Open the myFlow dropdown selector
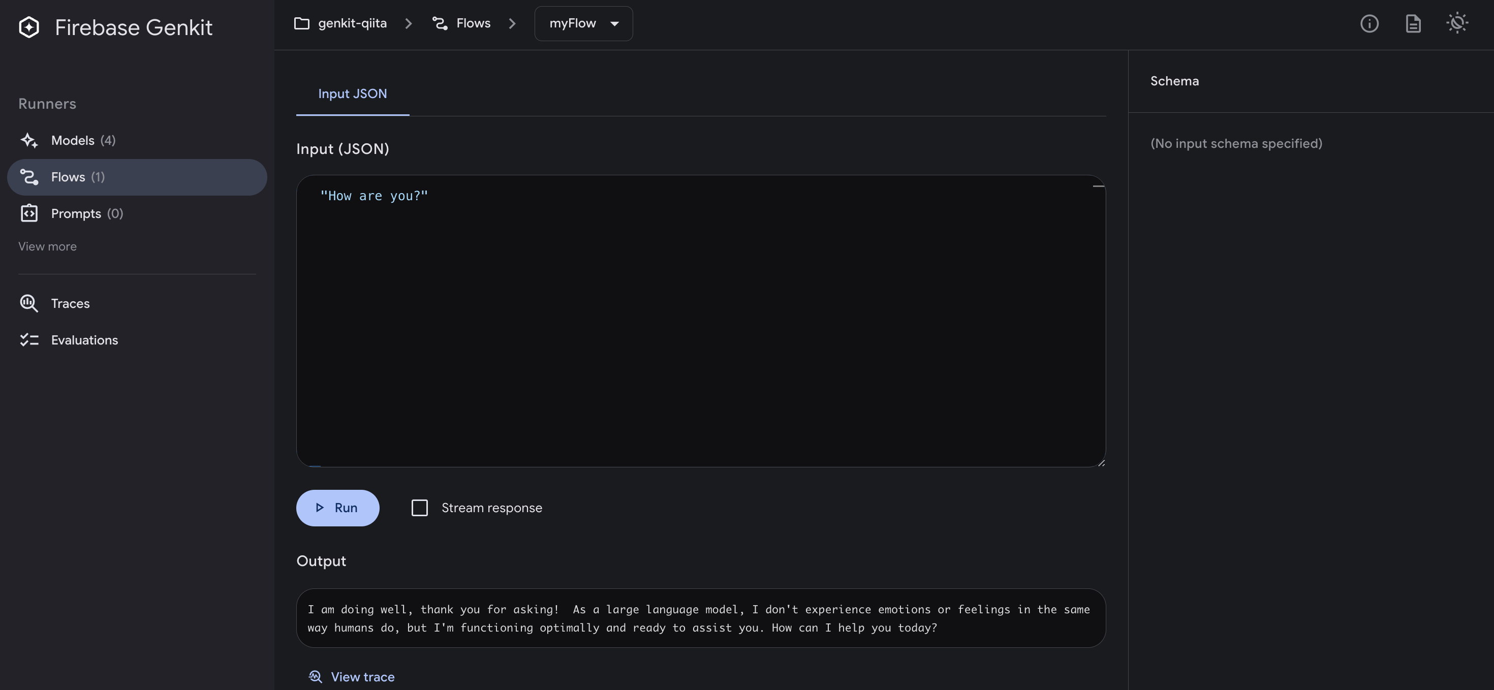Image resolution: width=1494 pixels, height=690 pixels. (583, 24)
